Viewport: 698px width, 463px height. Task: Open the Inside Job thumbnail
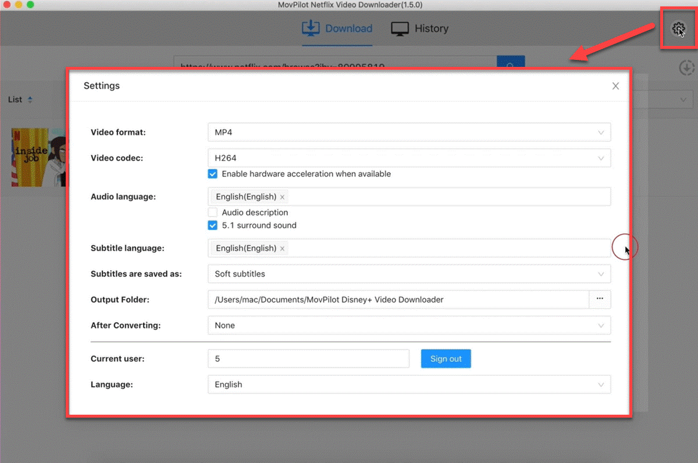pyautogui.click(x=39, y=157)
